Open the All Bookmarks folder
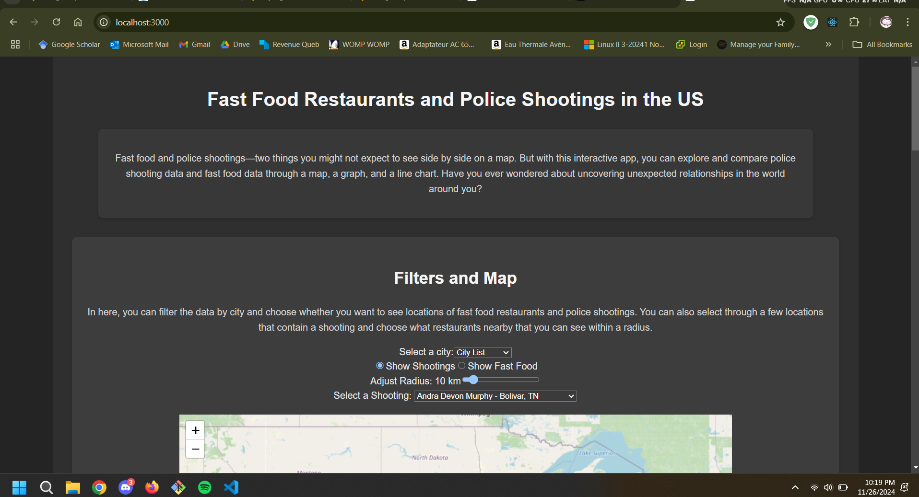Image resolution: width=919 pixels, height=497 pixels. [x=882, y=45]
